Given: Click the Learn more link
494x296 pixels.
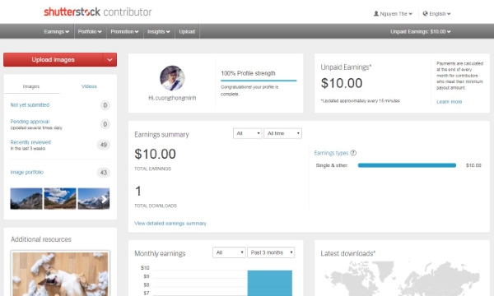Looking at the screenshot, I should (x=449, y=102).
